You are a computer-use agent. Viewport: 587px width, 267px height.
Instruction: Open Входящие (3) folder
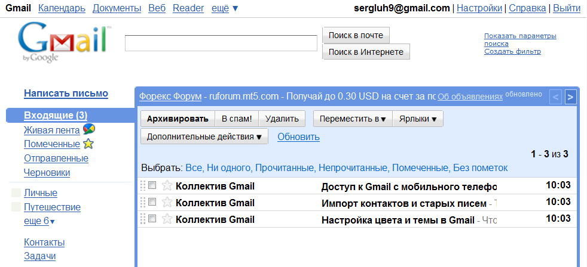coord(56,116)
